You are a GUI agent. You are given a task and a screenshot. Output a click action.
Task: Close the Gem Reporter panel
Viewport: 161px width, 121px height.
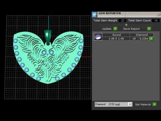click(x=158, y=14)
